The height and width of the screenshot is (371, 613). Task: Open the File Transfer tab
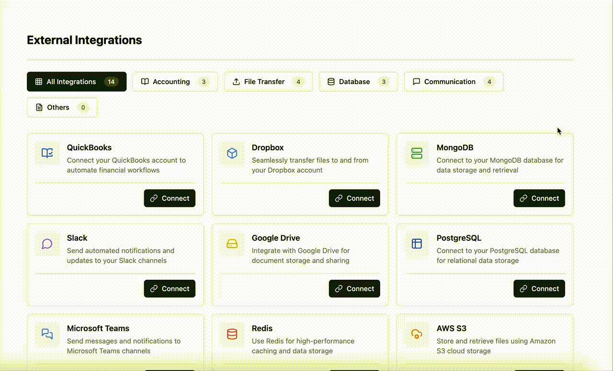[268, 82]
